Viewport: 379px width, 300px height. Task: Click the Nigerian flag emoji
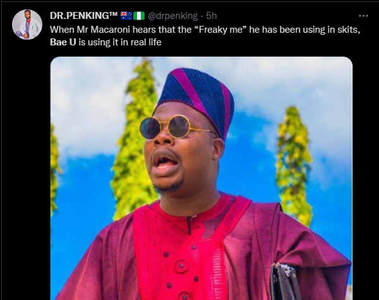tap(139, 16)
